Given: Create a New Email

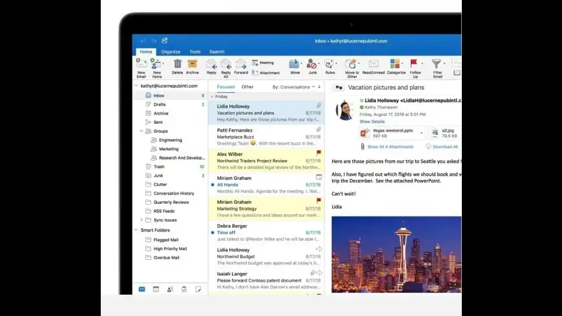Looking at the screenshot, I should tap(141, 68).
